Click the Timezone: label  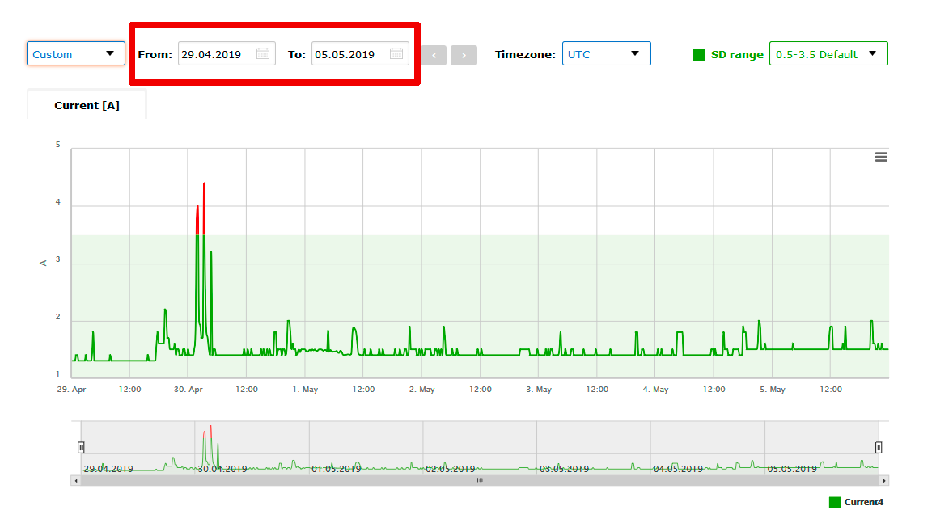coord(525,55)
